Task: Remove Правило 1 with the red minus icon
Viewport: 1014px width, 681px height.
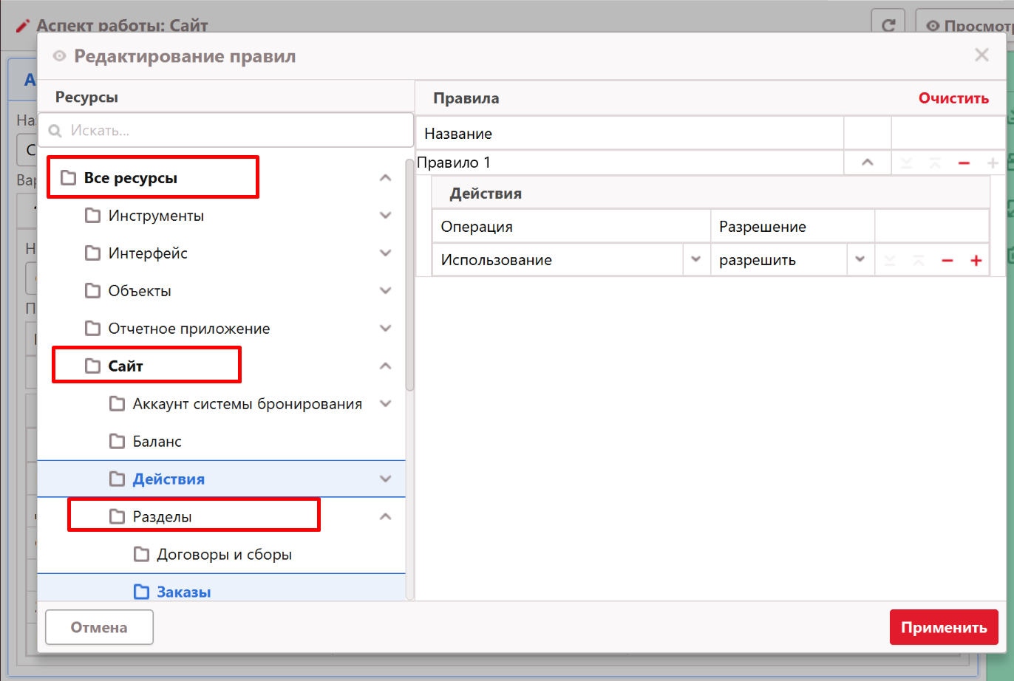Action: pyautogui.click(x=964, y=163)
